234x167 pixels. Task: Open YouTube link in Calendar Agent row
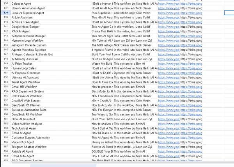tap(169, 4)
